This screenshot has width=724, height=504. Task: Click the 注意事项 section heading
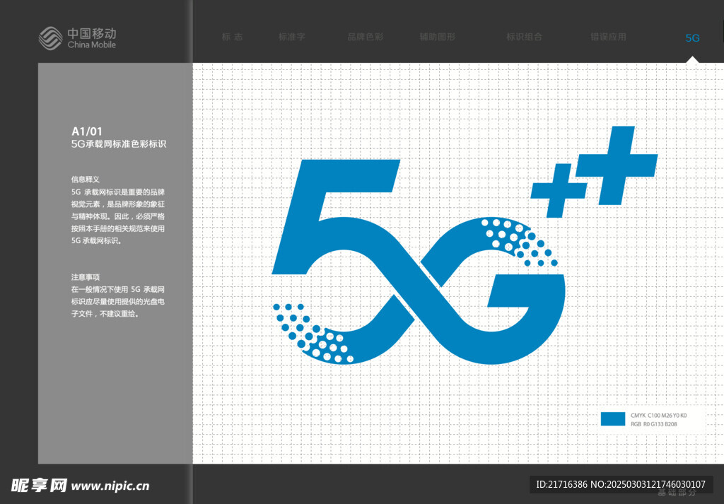pyautogui.click(x=86, y=277)
